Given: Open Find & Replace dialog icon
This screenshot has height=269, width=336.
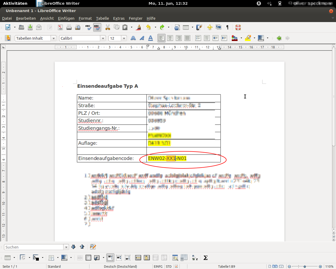Looking at the screenshot, I should 93,247.
